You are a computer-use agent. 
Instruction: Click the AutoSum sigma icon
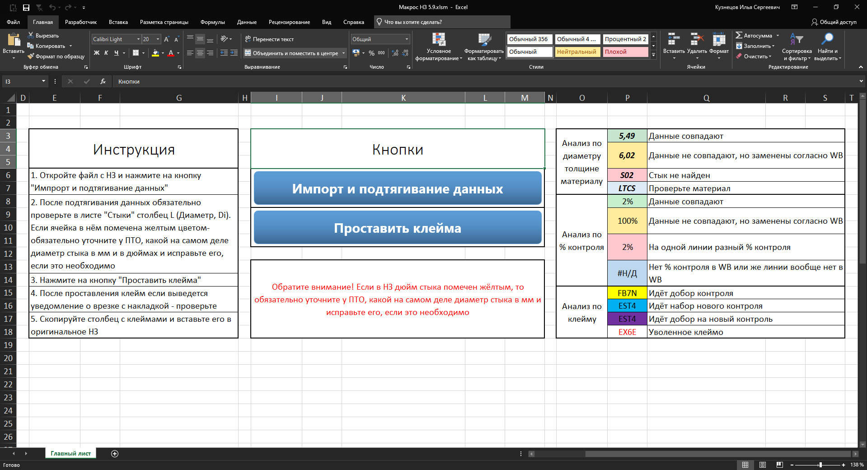tap(739, 35)
